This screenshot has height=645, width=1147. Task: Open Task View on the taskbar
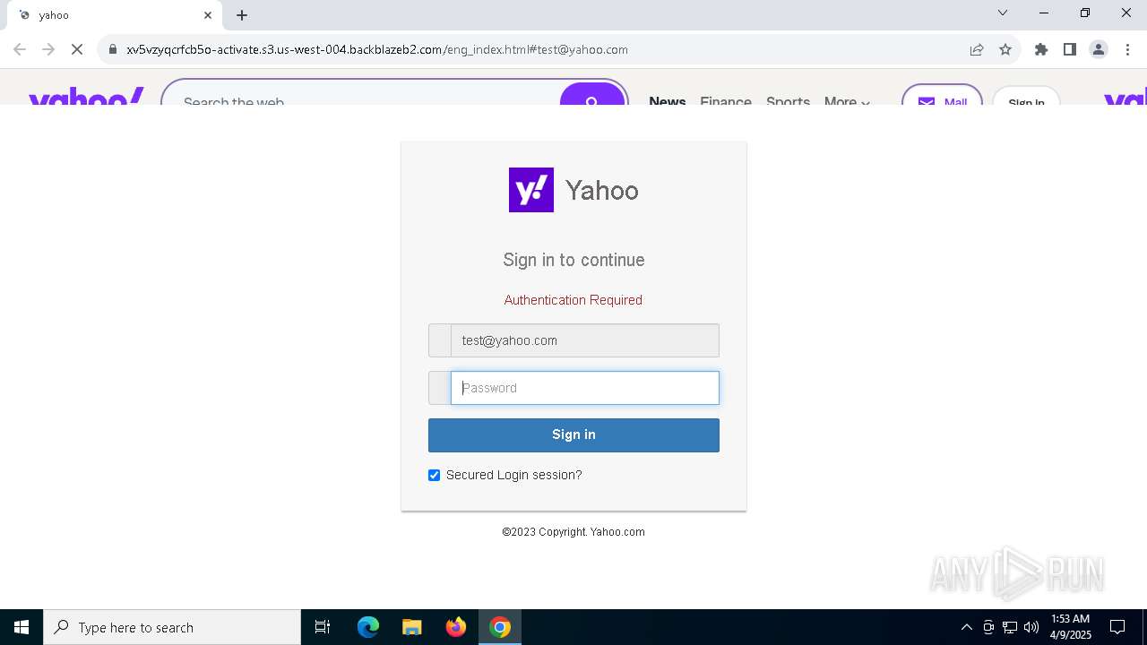tap(323, 627)
